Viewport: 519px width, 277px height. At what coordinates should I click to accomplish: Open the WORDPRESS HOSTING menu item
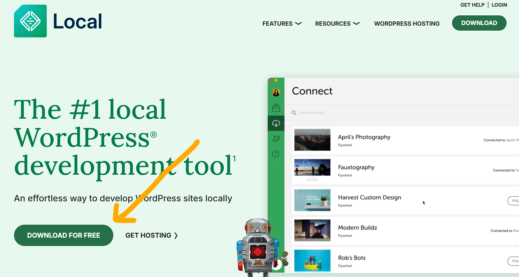click(x=407, y=23)
